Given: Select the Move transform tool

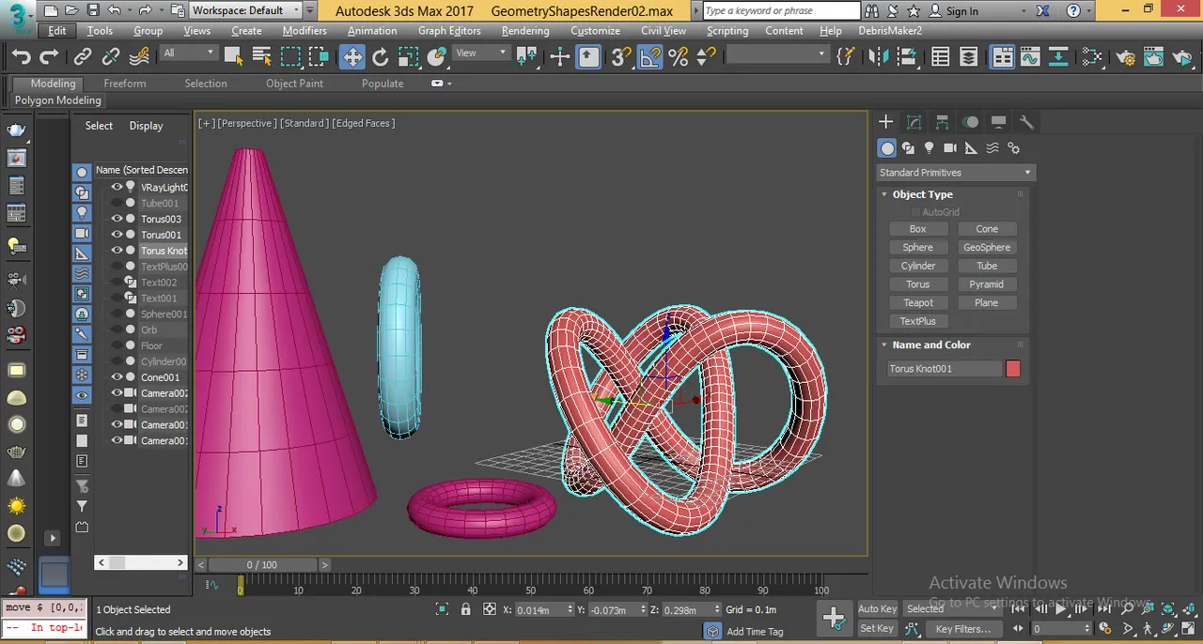Looking at the screenshot, I should point(352,57).
